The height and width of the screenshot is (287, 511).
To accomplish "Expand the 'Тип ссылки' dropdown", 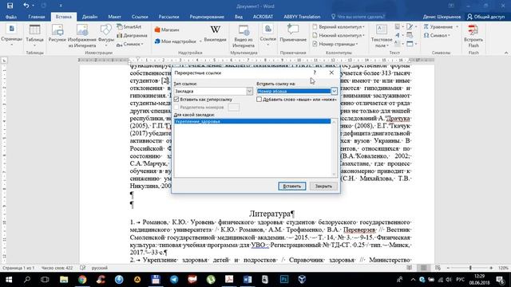I will click(249, 91).
